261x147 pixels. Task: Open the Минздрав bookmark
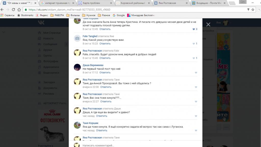click(141, 15)
